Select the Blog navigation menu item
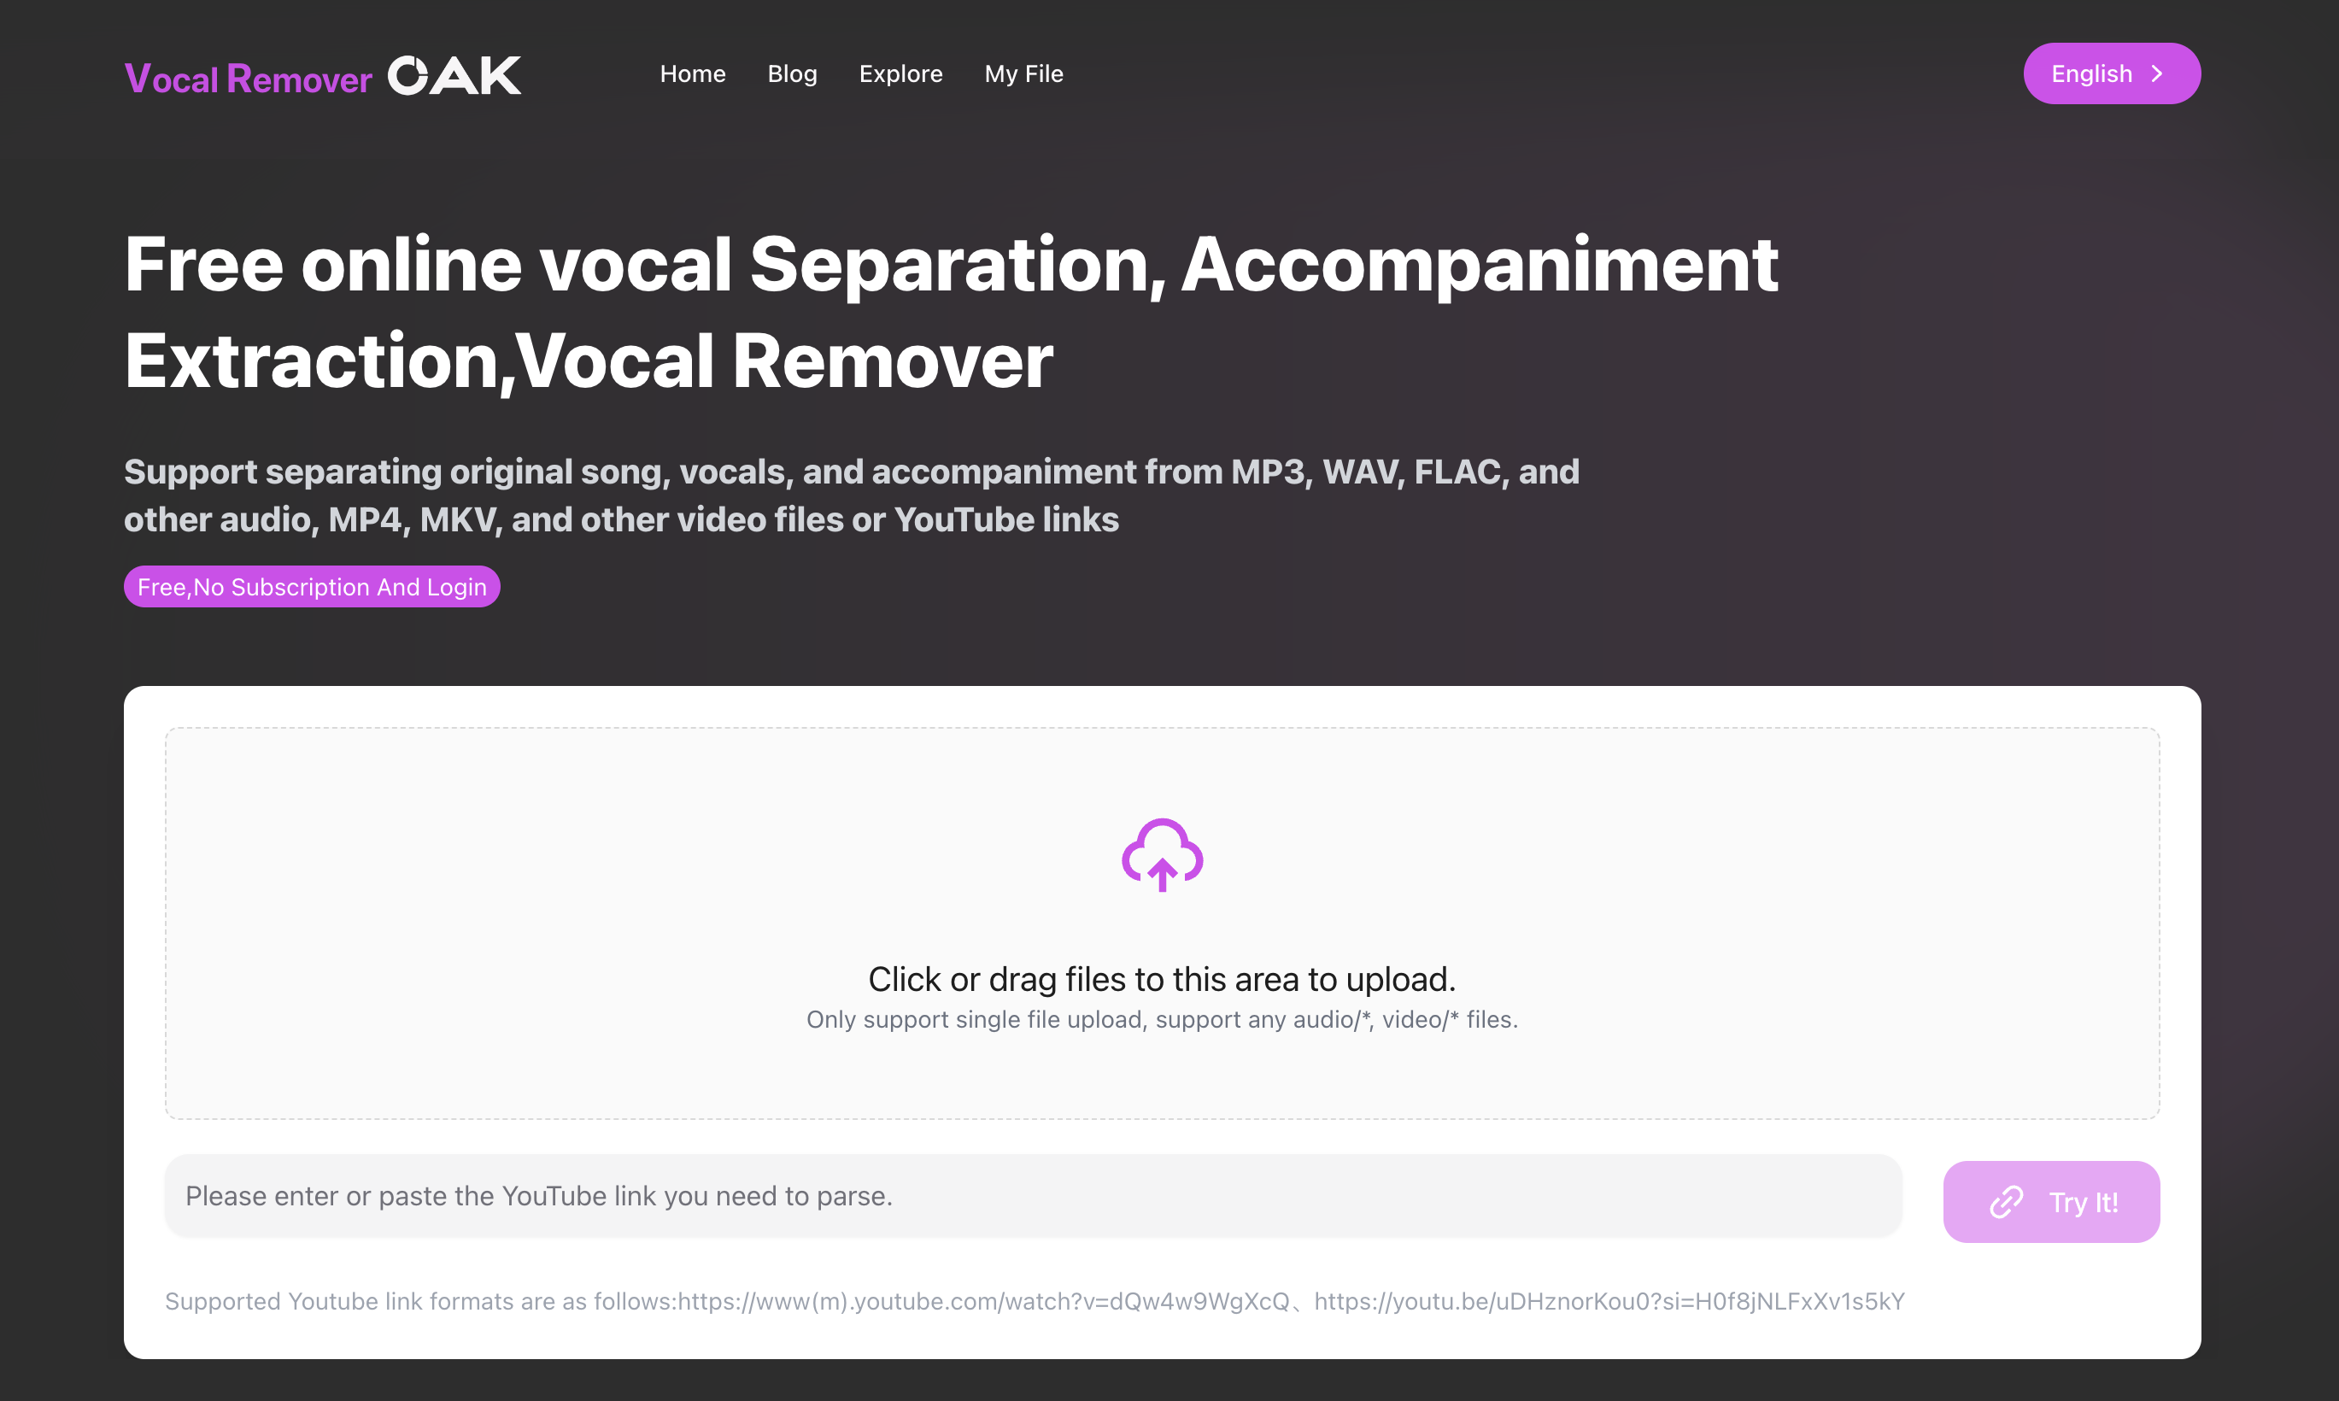This screenshot has width=2339, height=1401. point(792,73)
